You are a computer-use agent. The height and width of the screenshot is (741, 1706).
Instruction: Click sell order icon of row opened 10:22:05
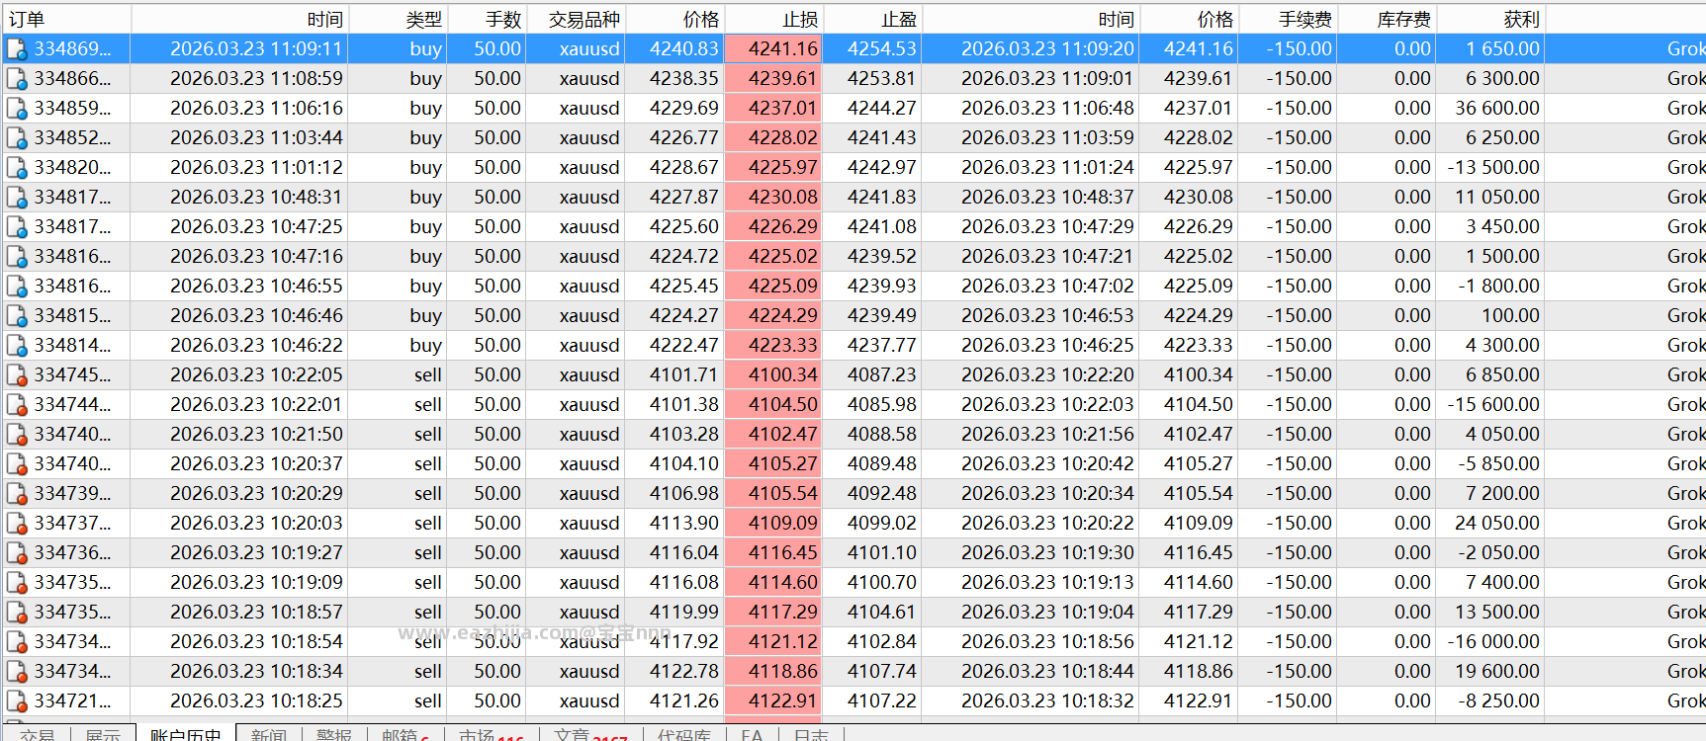coord(17,375)
